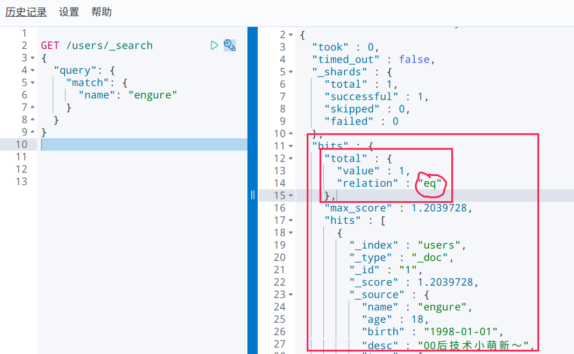Click the "max_score" 1.2039728 value
This screenshot has width=574, height=354.
439,208
